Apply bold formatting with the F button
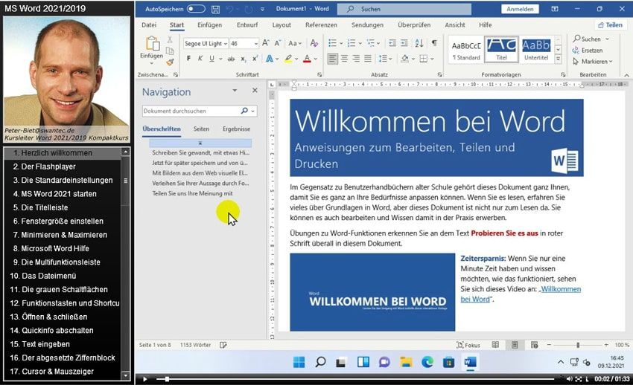633x385 pixels. tap(188, 59)
